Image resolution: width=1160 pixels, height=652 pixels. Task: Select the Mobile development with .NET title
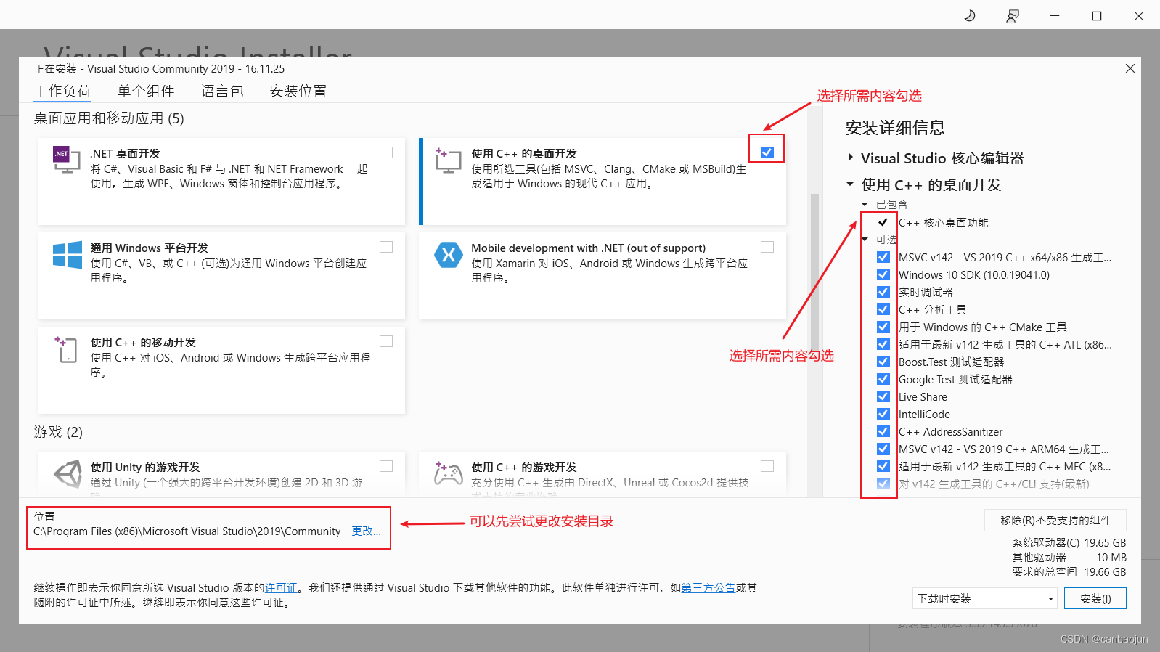click(x=588, y=248)
